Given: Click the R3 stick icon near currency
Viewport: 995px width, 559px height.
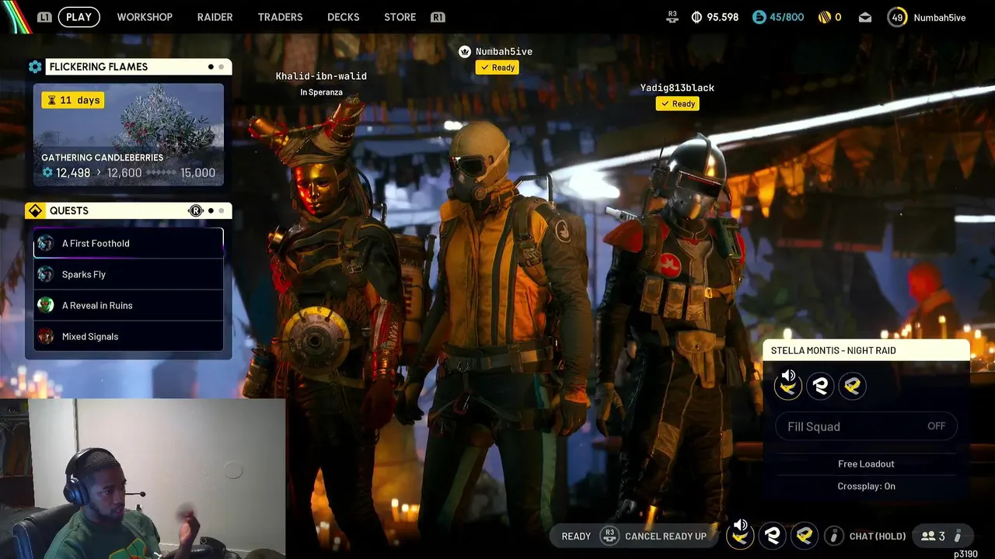Looking at the screenshot, I should pyautogui.click(x=672, y=16).
